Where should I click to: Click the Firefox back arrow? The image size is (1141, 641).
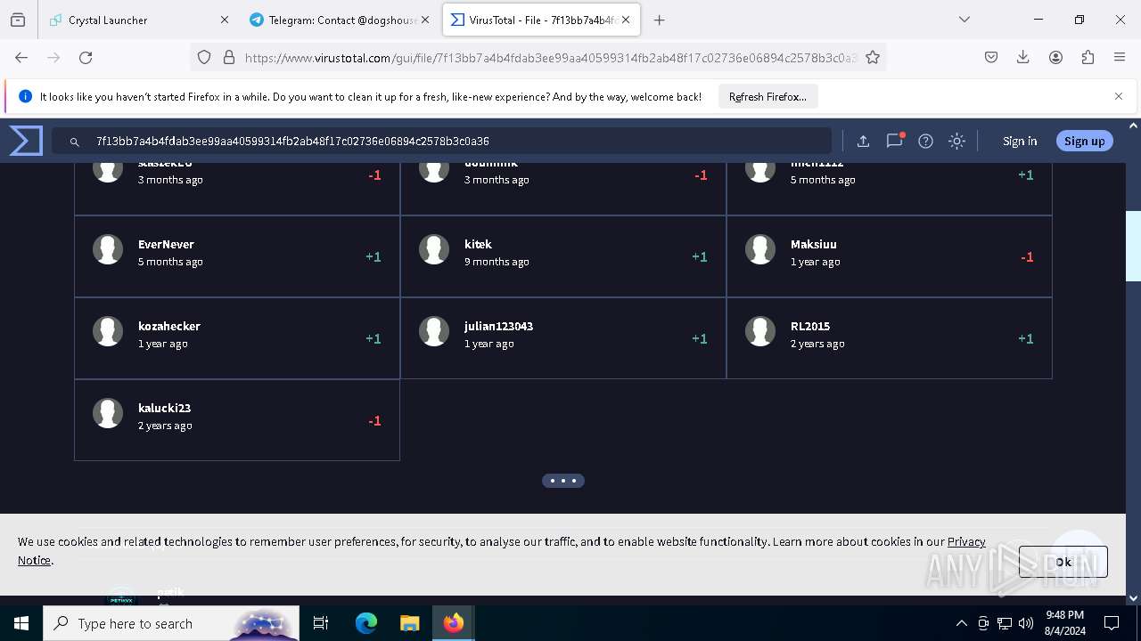coord(21,57)
